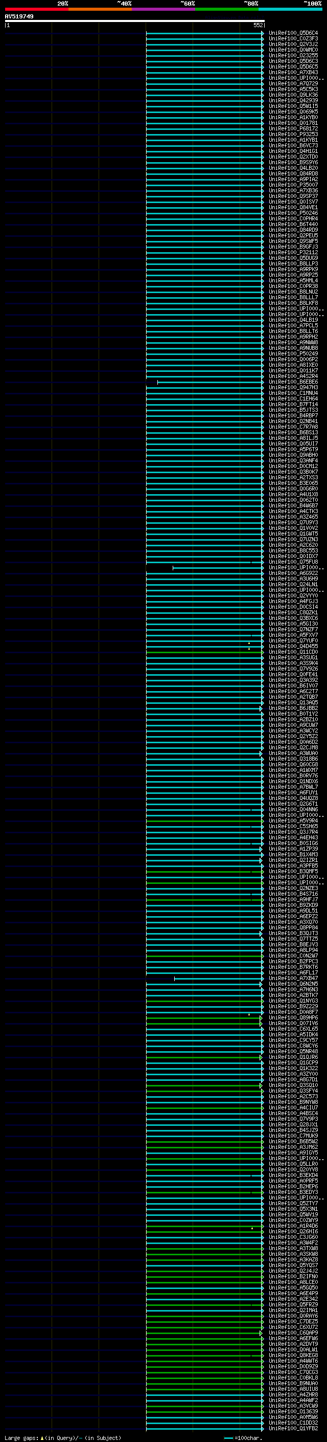Select subject label UniRef100_Q9LK36

pos(293,95)
